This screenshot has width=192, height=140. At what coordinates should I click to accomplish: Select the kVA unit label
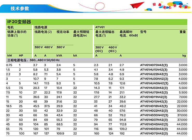coord(59,55)
